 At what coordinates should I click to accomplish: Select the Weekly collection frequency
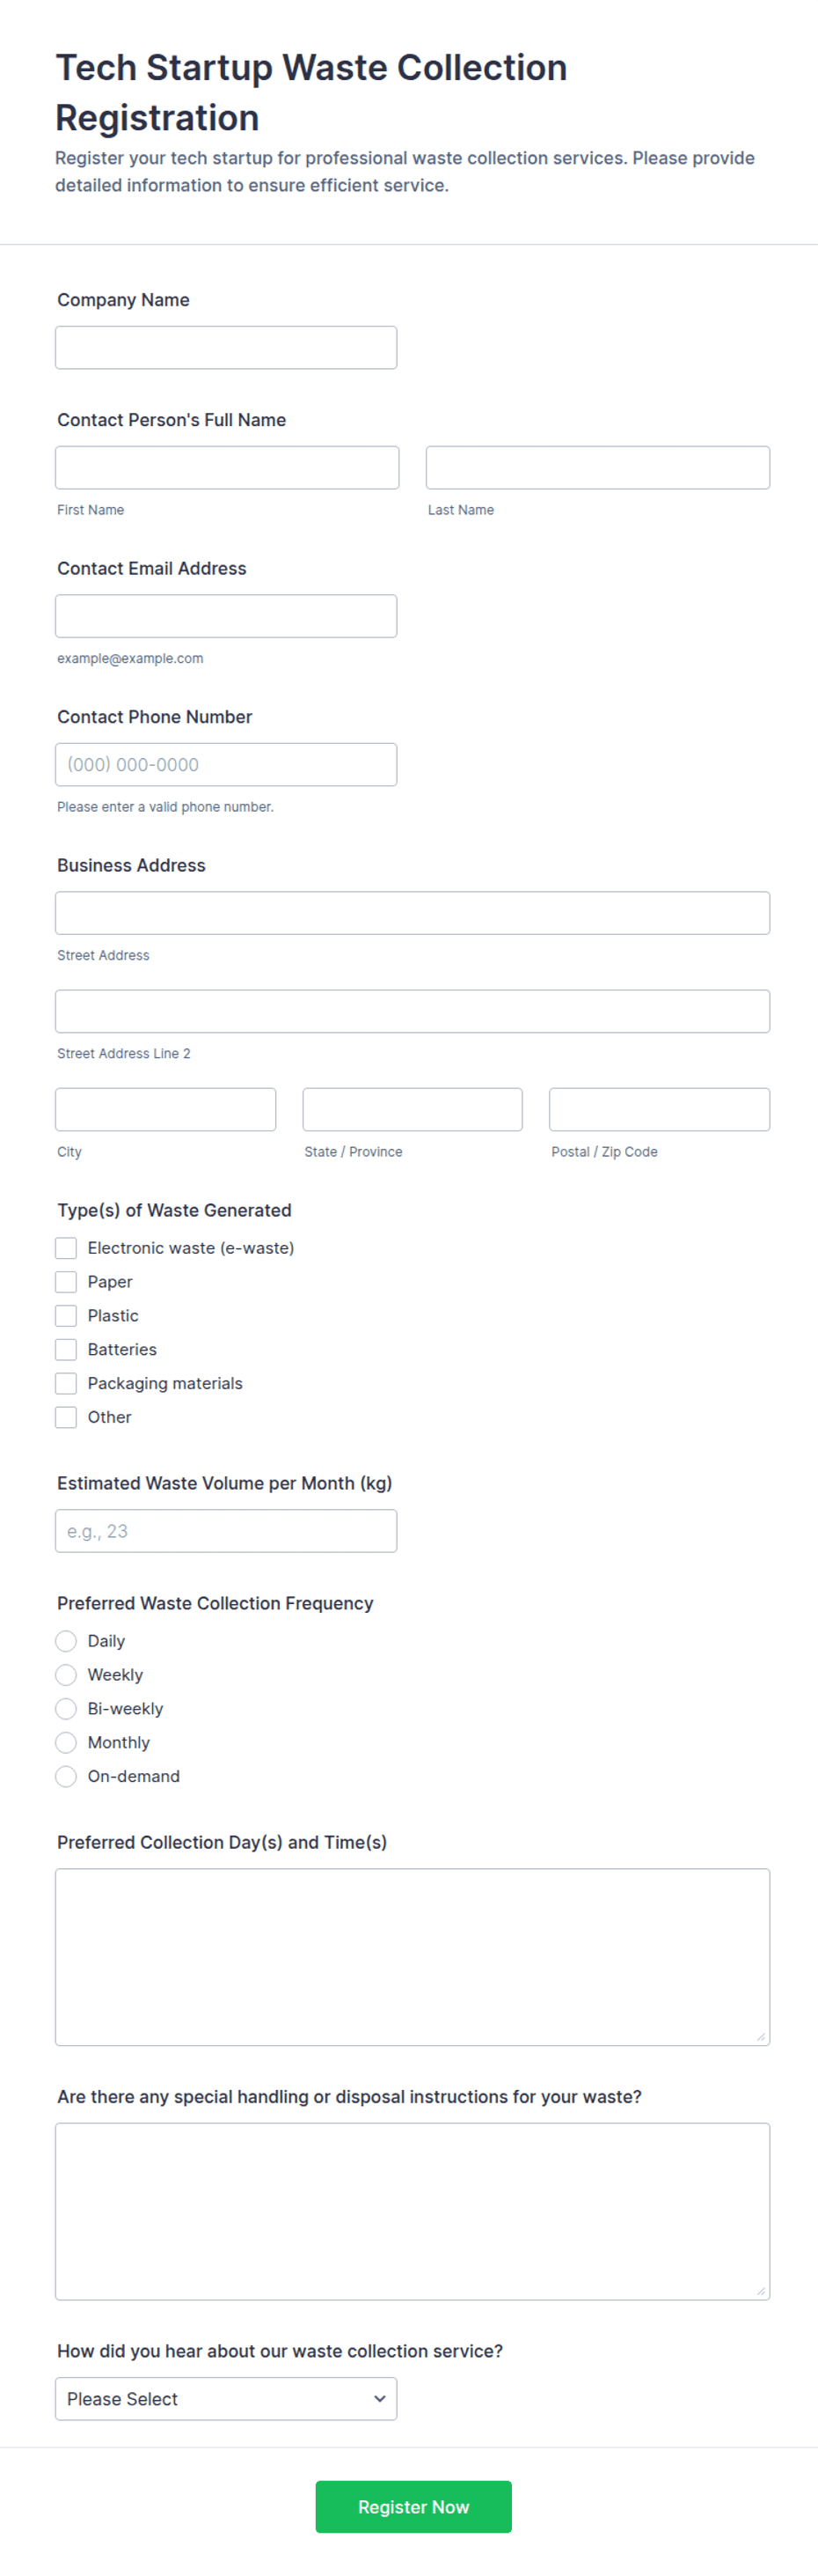[x=66, y=1675]
